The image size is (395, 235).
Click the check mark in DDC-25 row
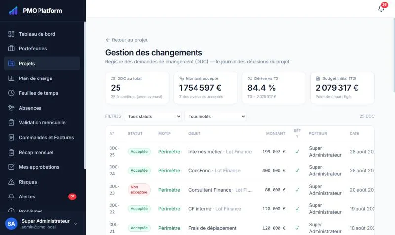(297, 152)
